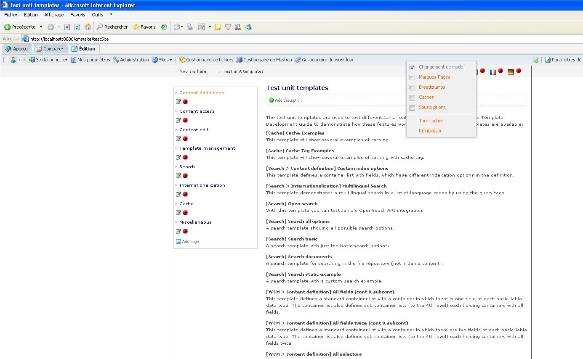Click the Se déconnecter button

[x=48, y=60]
